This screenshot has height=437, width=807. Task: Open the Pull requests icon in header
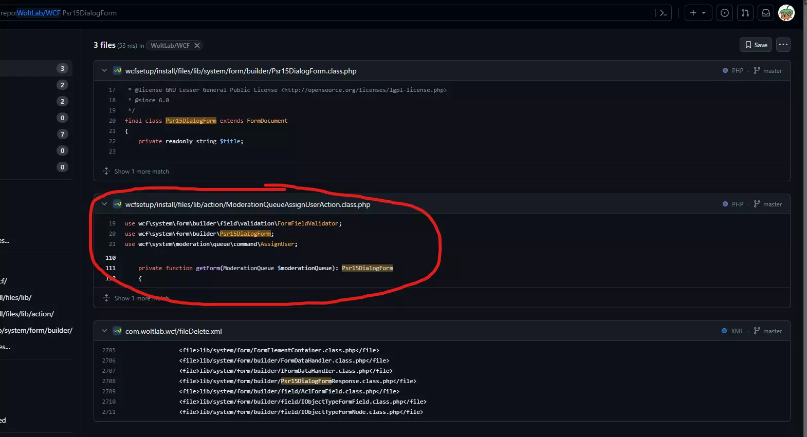click(x=745, y=13)
